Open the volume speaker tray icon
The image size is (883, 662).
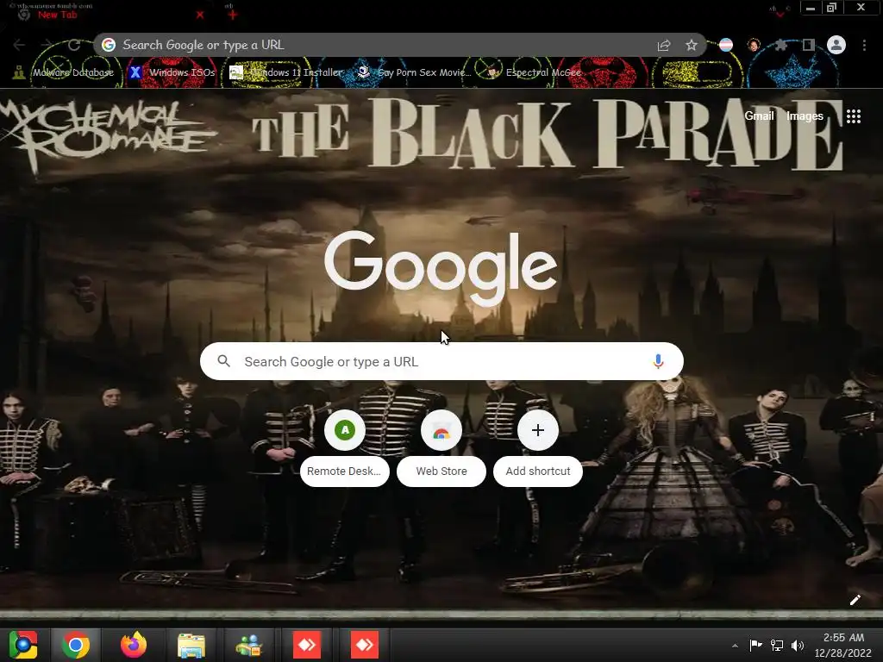click(x=798, y=645)
